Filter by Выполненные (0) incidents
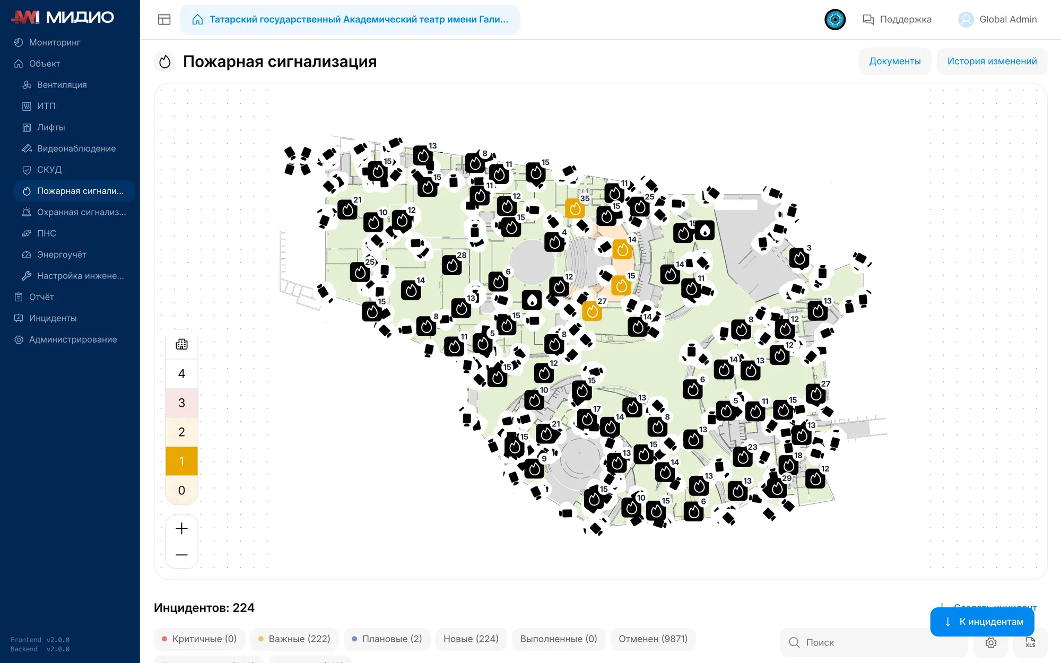The image size is (1061, 663). [559, 639]
